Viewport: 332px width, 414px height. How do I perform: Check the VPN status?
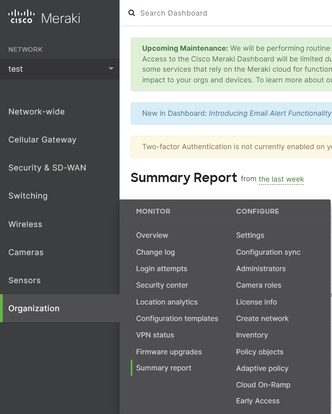tap(155, 335)
